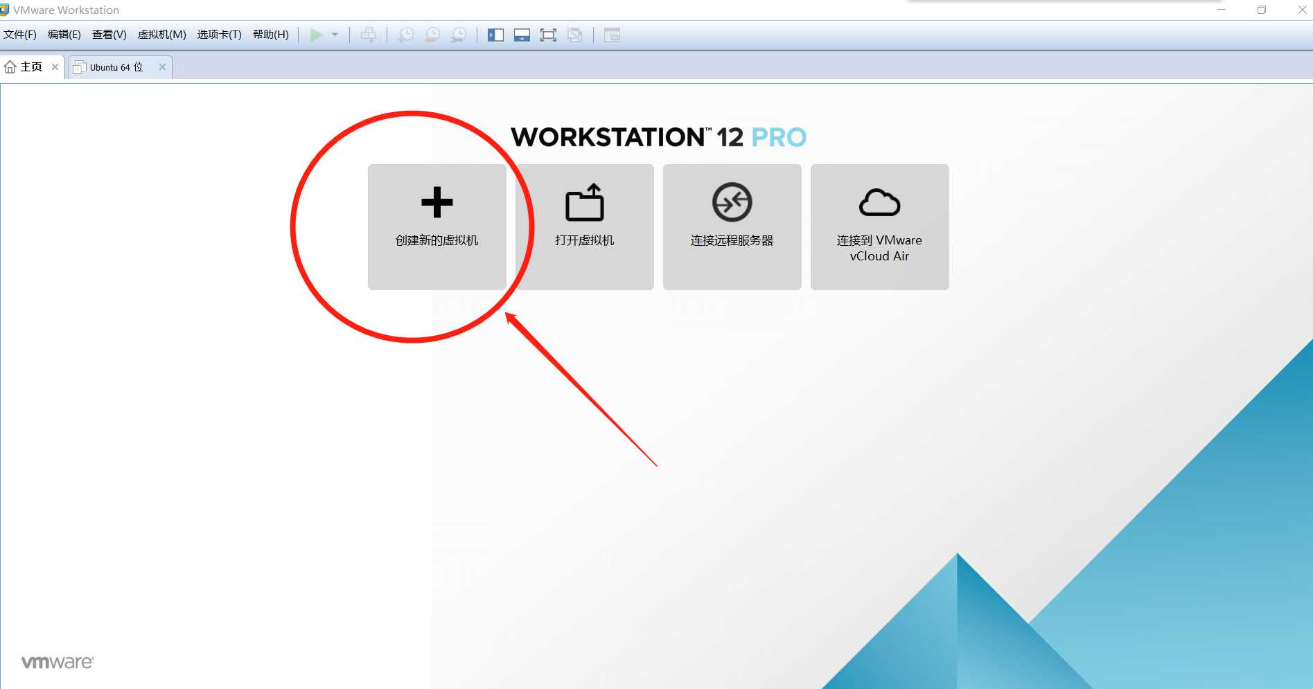This screenshot has width=1313, height=689.
Task: Click the open folder arrow icon
Action: (585, 202)
